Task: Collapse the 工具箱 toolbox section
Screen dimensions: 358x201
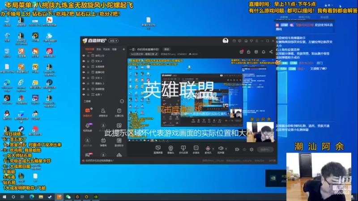Action: [122, 101]
